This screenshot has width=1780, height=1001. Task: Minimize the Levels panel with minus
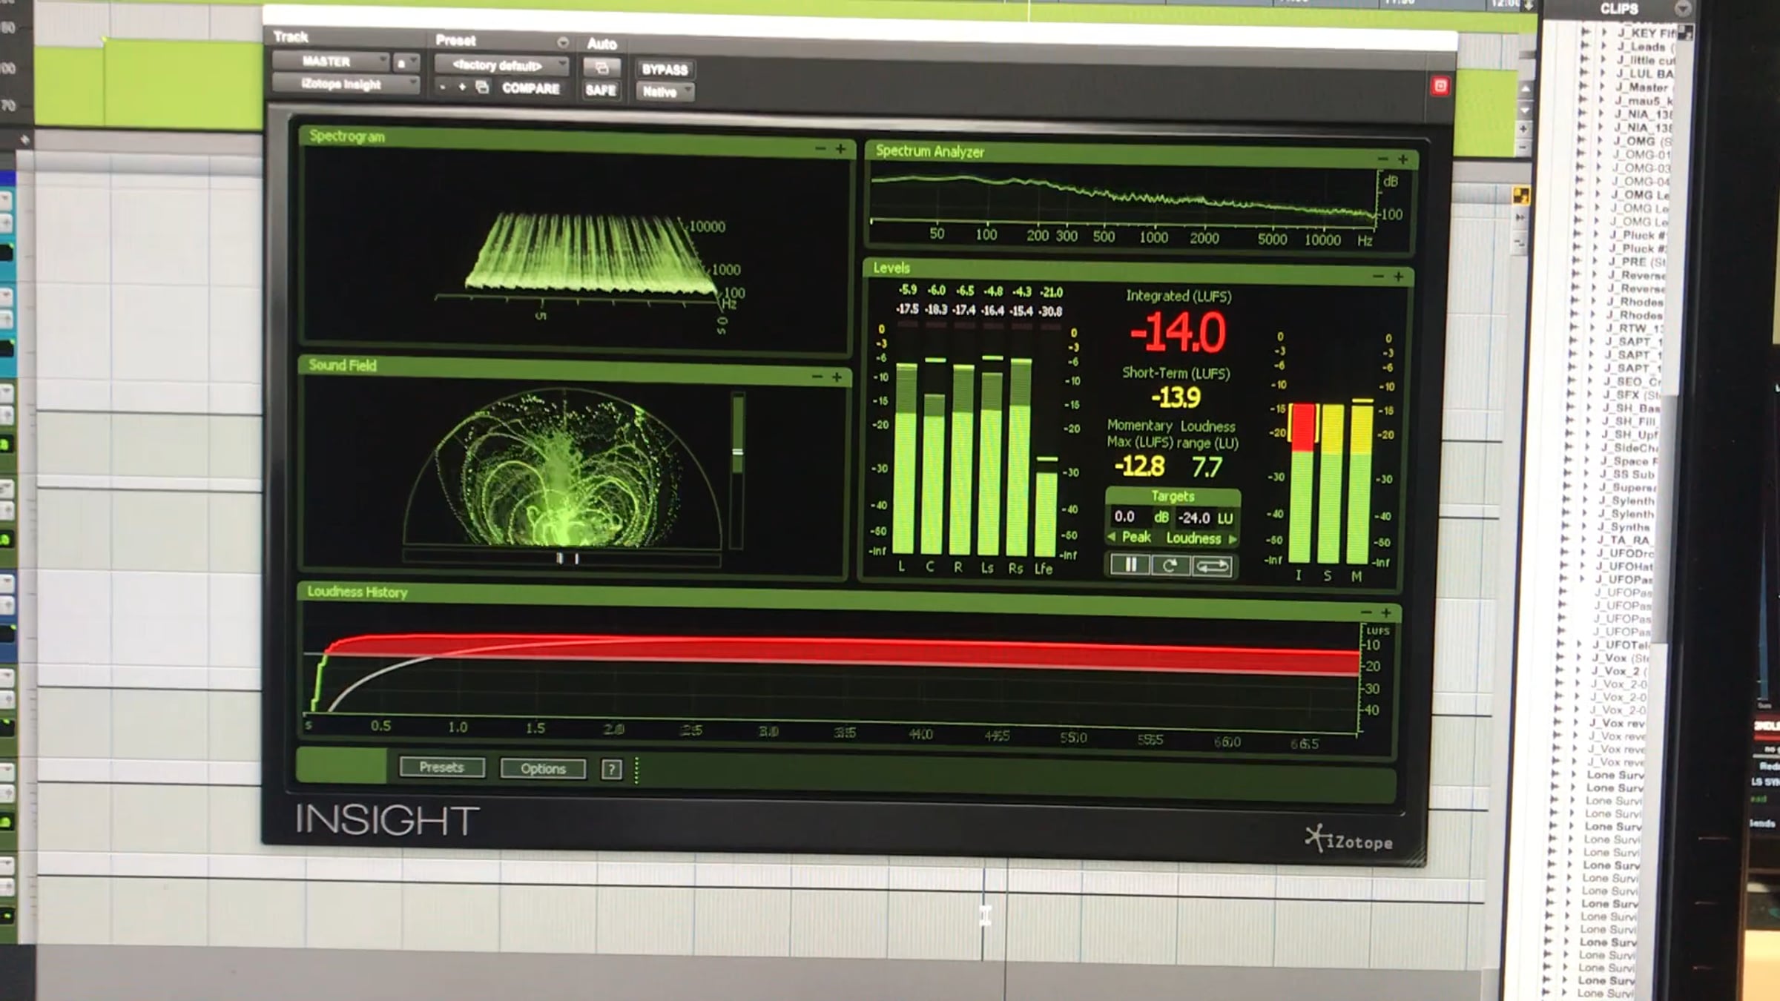[1378, 276]
